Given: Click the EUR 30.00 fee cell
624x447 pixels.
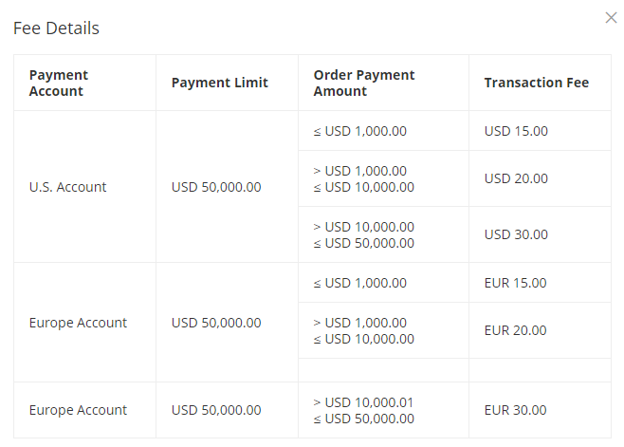Looking at the screenshot, I should (540, 410).
